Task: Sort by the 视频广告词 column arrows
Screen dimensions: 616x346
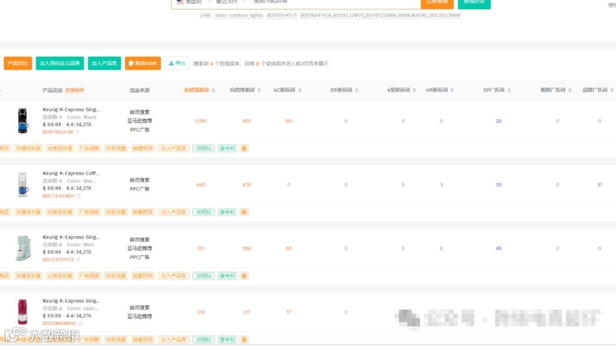Action: pos(570,90)
